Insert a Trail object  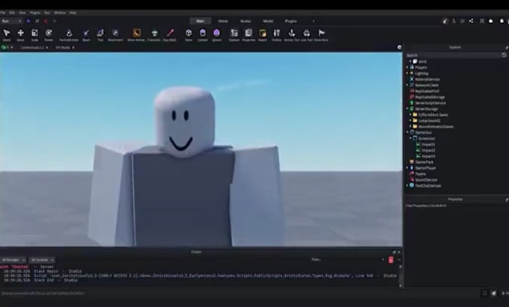click(100, 35)
